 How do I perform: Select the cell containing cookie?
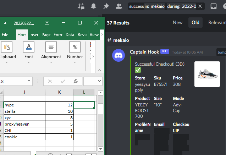[x=24, y=137]
